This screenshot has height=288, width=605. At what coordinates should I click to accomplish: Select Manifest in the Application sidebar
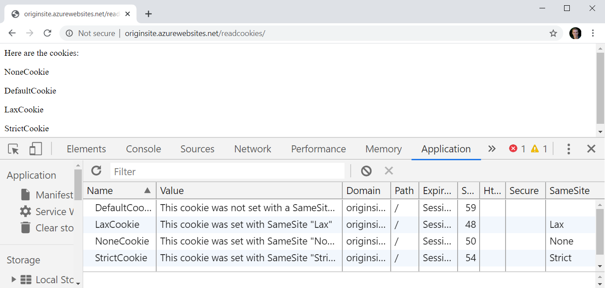(x=54, y=195)
